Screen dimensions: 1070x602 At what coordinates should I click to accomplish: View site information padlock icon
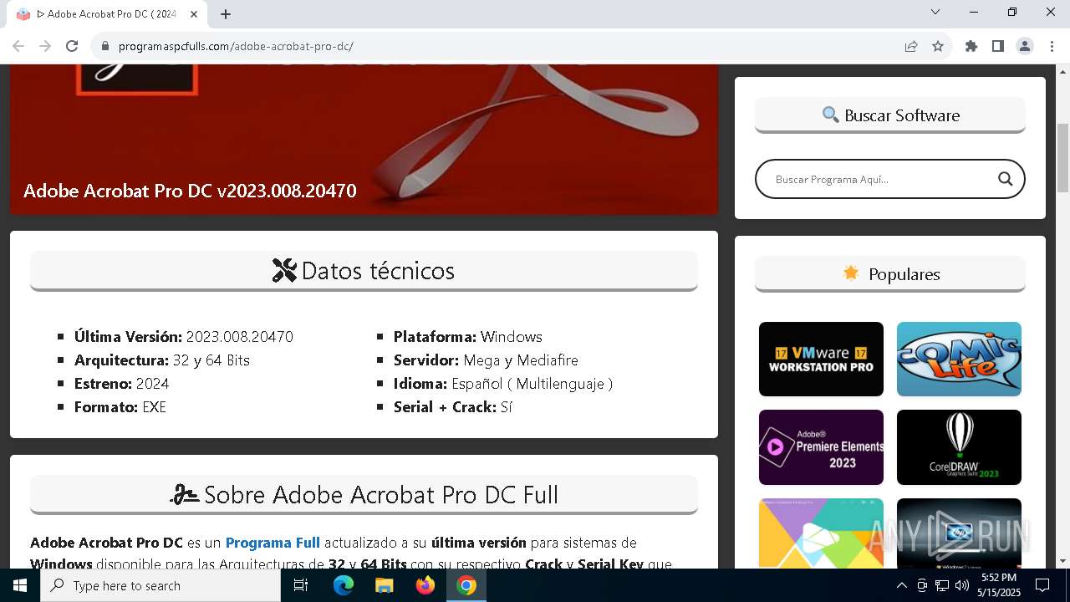[105, 46]
